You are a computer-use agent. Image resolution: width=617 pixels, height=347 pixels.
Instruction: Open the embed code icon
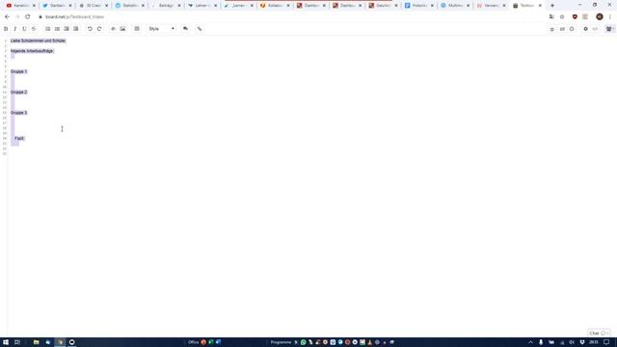595,29
